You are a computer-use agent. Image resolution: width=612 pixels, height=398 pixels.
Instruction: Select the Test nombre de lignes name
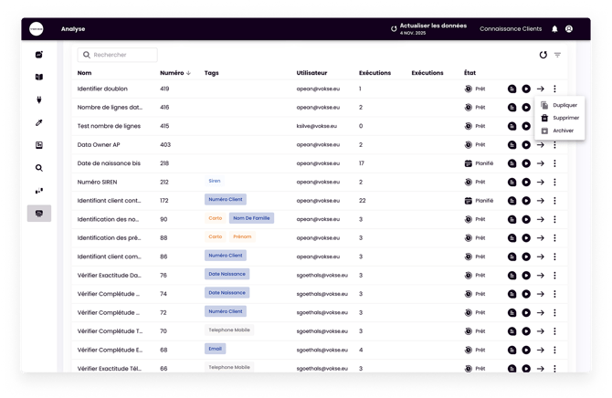point(109,126)
